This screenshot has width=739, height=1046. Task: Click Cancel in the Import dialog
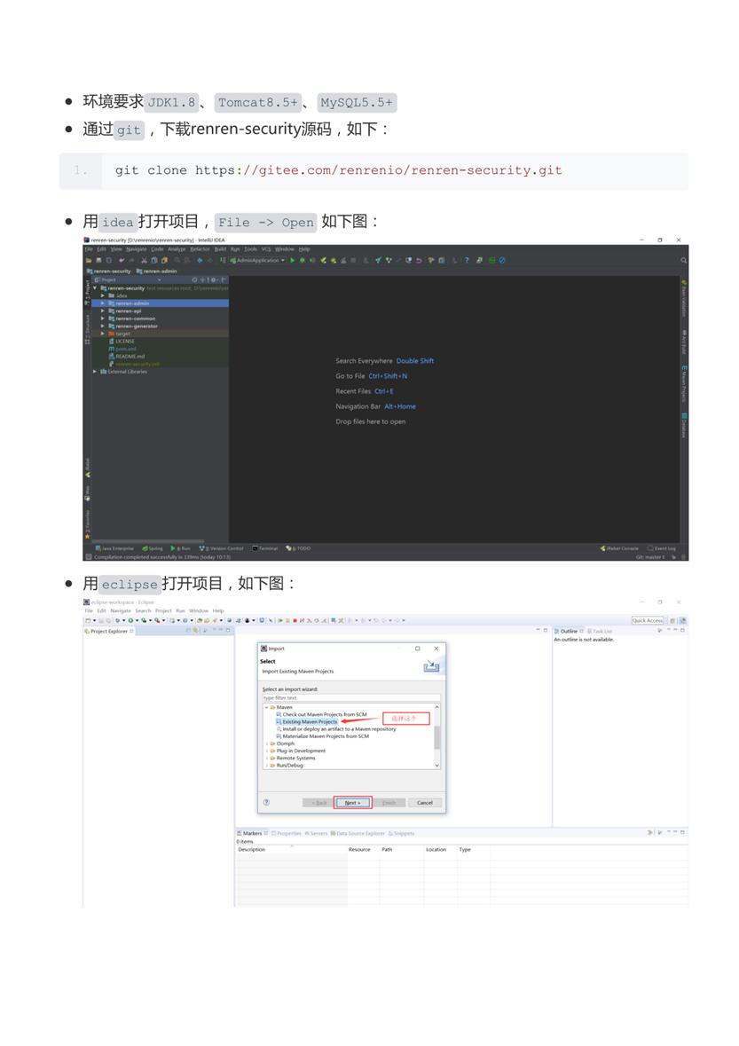tap(425, 803)
